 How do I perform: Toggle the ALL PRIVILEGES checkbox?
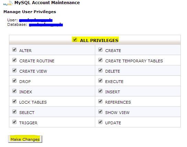[x=75, y=40]
